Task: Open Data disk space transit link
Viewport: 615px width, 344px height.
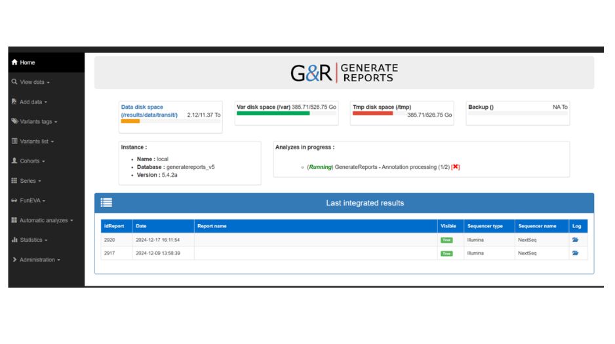Action: pyautogui.click(x=149, y=111)
